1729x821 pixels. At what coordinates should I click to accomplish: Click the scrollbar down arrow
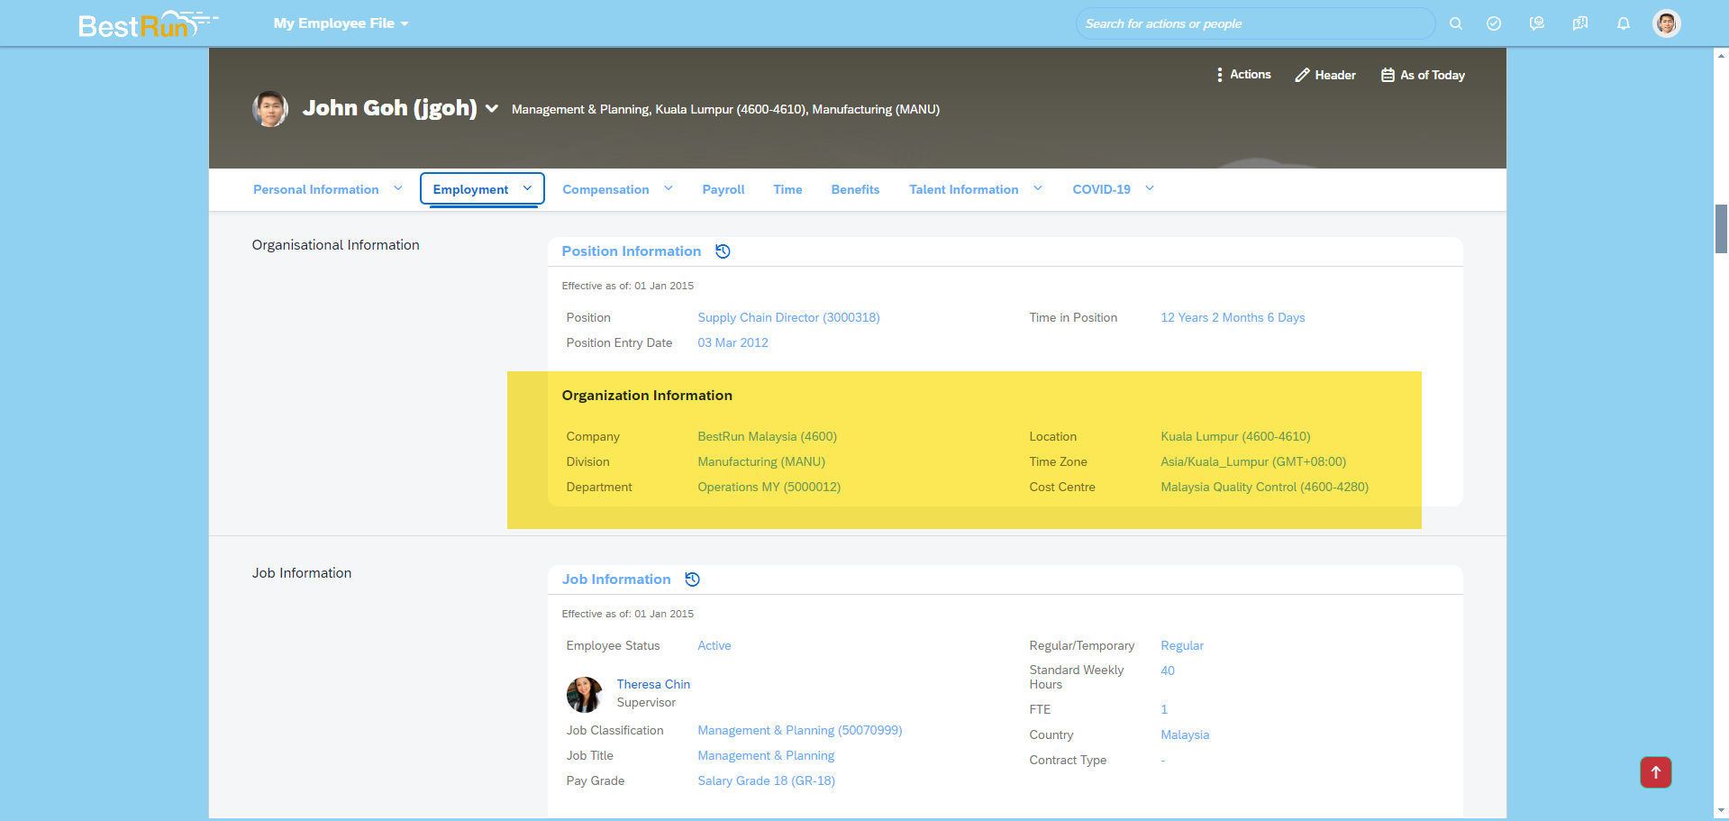[1721, 810]
